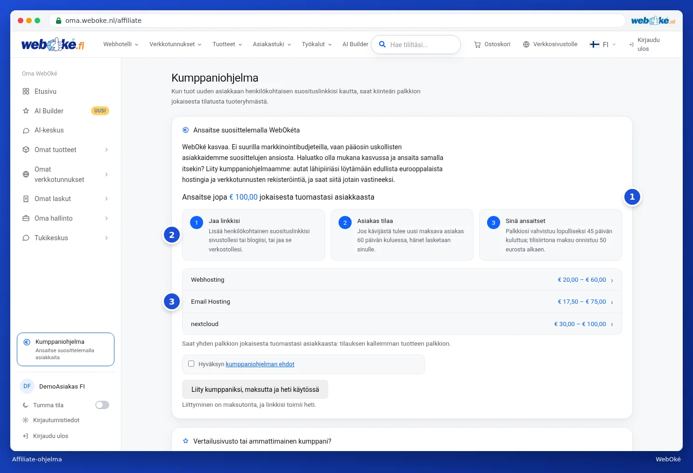693x473 pixels.
Task: Click the Kirjautumistiedot link text
Action: [x=56, y=420]
